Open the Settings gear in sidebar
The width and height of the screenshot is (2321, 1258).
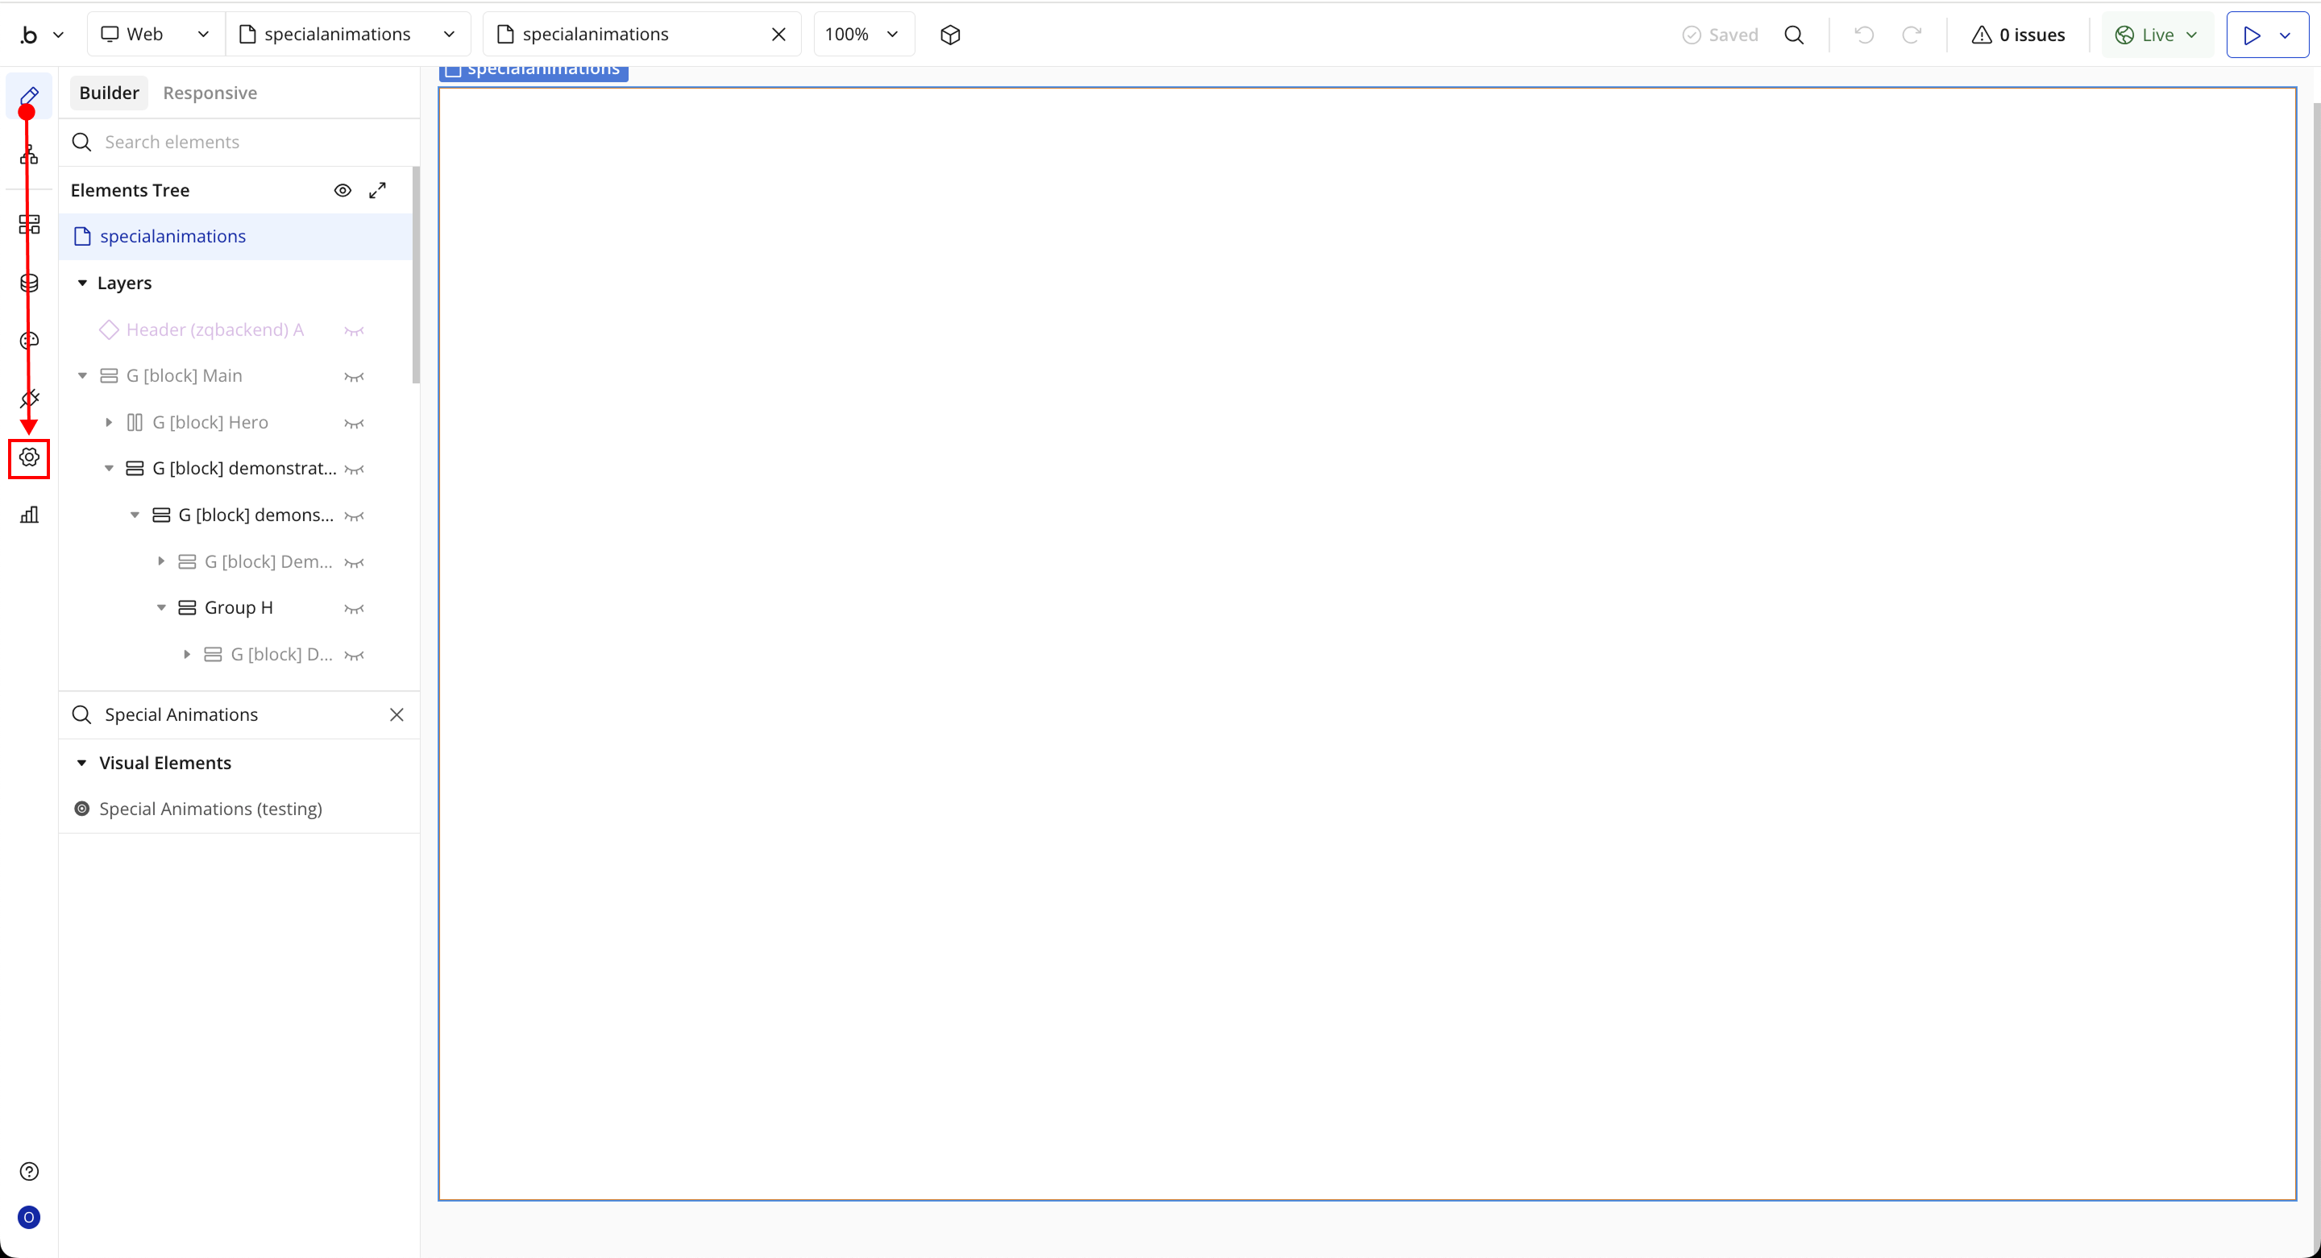click(29, 457)
